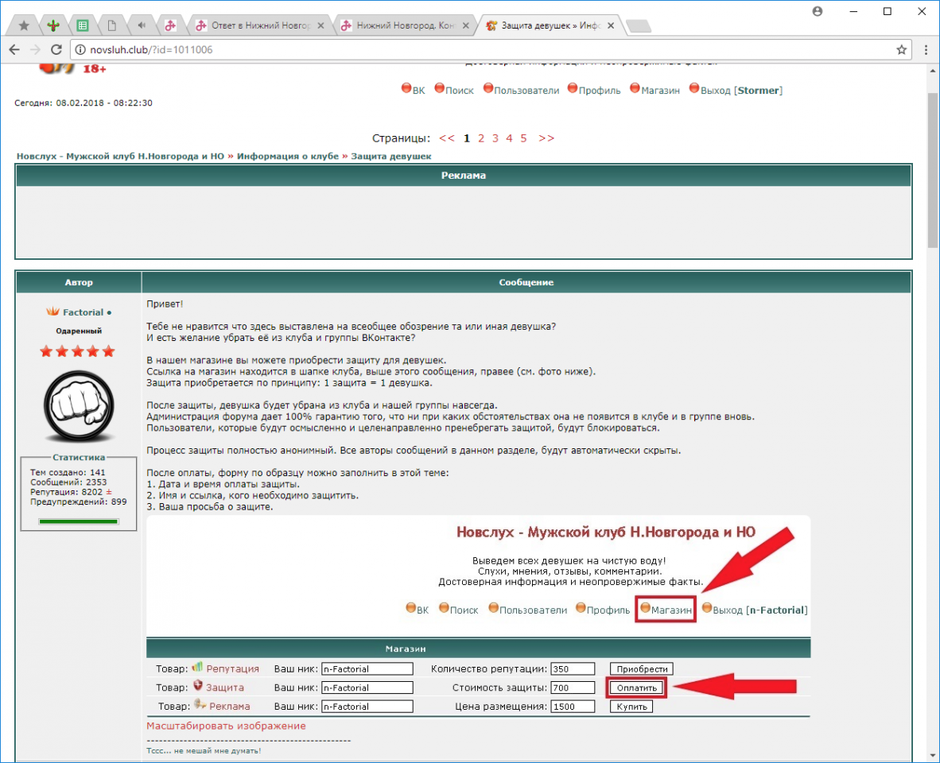Screen dimensions: 940x763
Task: Click Factorial's fist avatar image
Action: click(x=78, y=407)
